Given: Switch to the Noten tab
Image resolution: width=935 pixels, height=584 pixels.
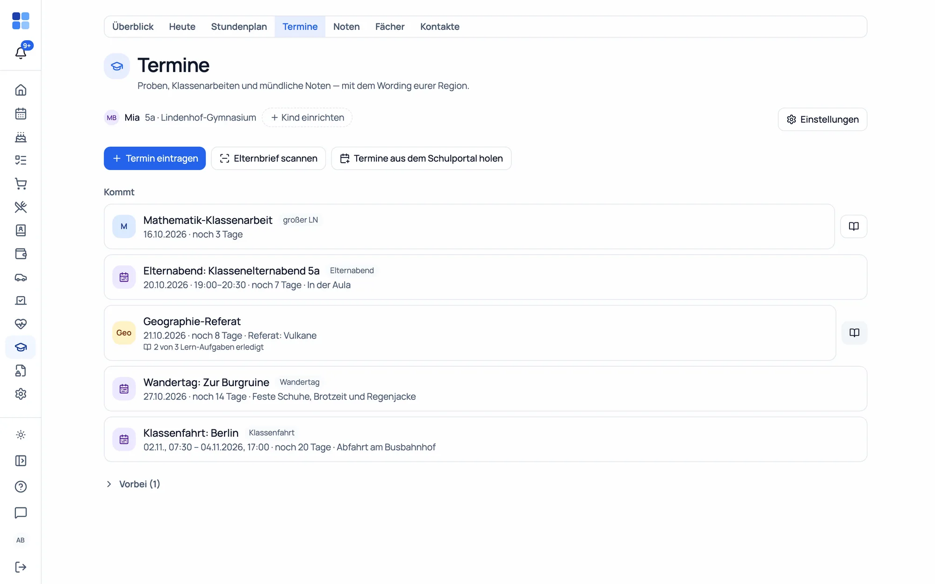Looking at the screenshot, I should (346, 27).
